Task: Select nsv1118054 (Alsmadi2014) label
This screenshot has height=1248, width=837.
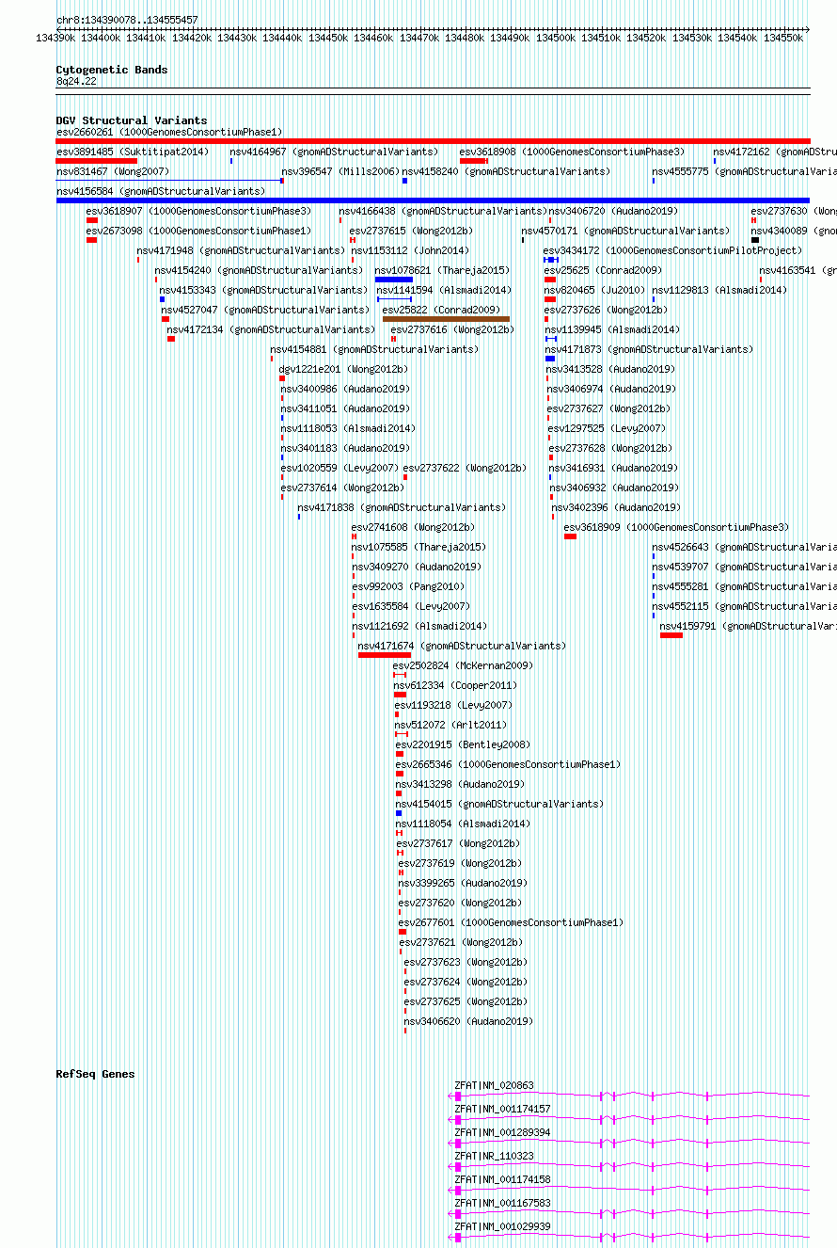Action: (464, 824)
